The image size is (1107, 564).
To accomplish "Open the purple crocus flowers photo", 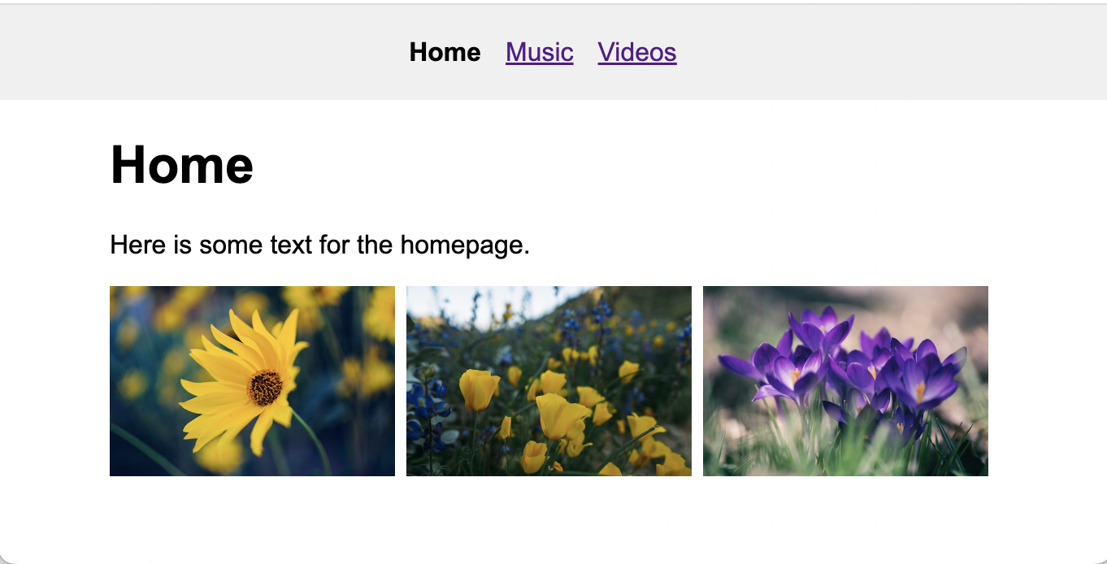I will tap(845, 380).
